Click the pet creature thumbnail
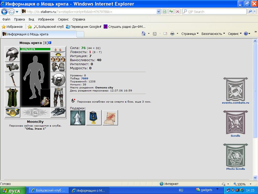 pyautogui.click(x=45, y=98)
